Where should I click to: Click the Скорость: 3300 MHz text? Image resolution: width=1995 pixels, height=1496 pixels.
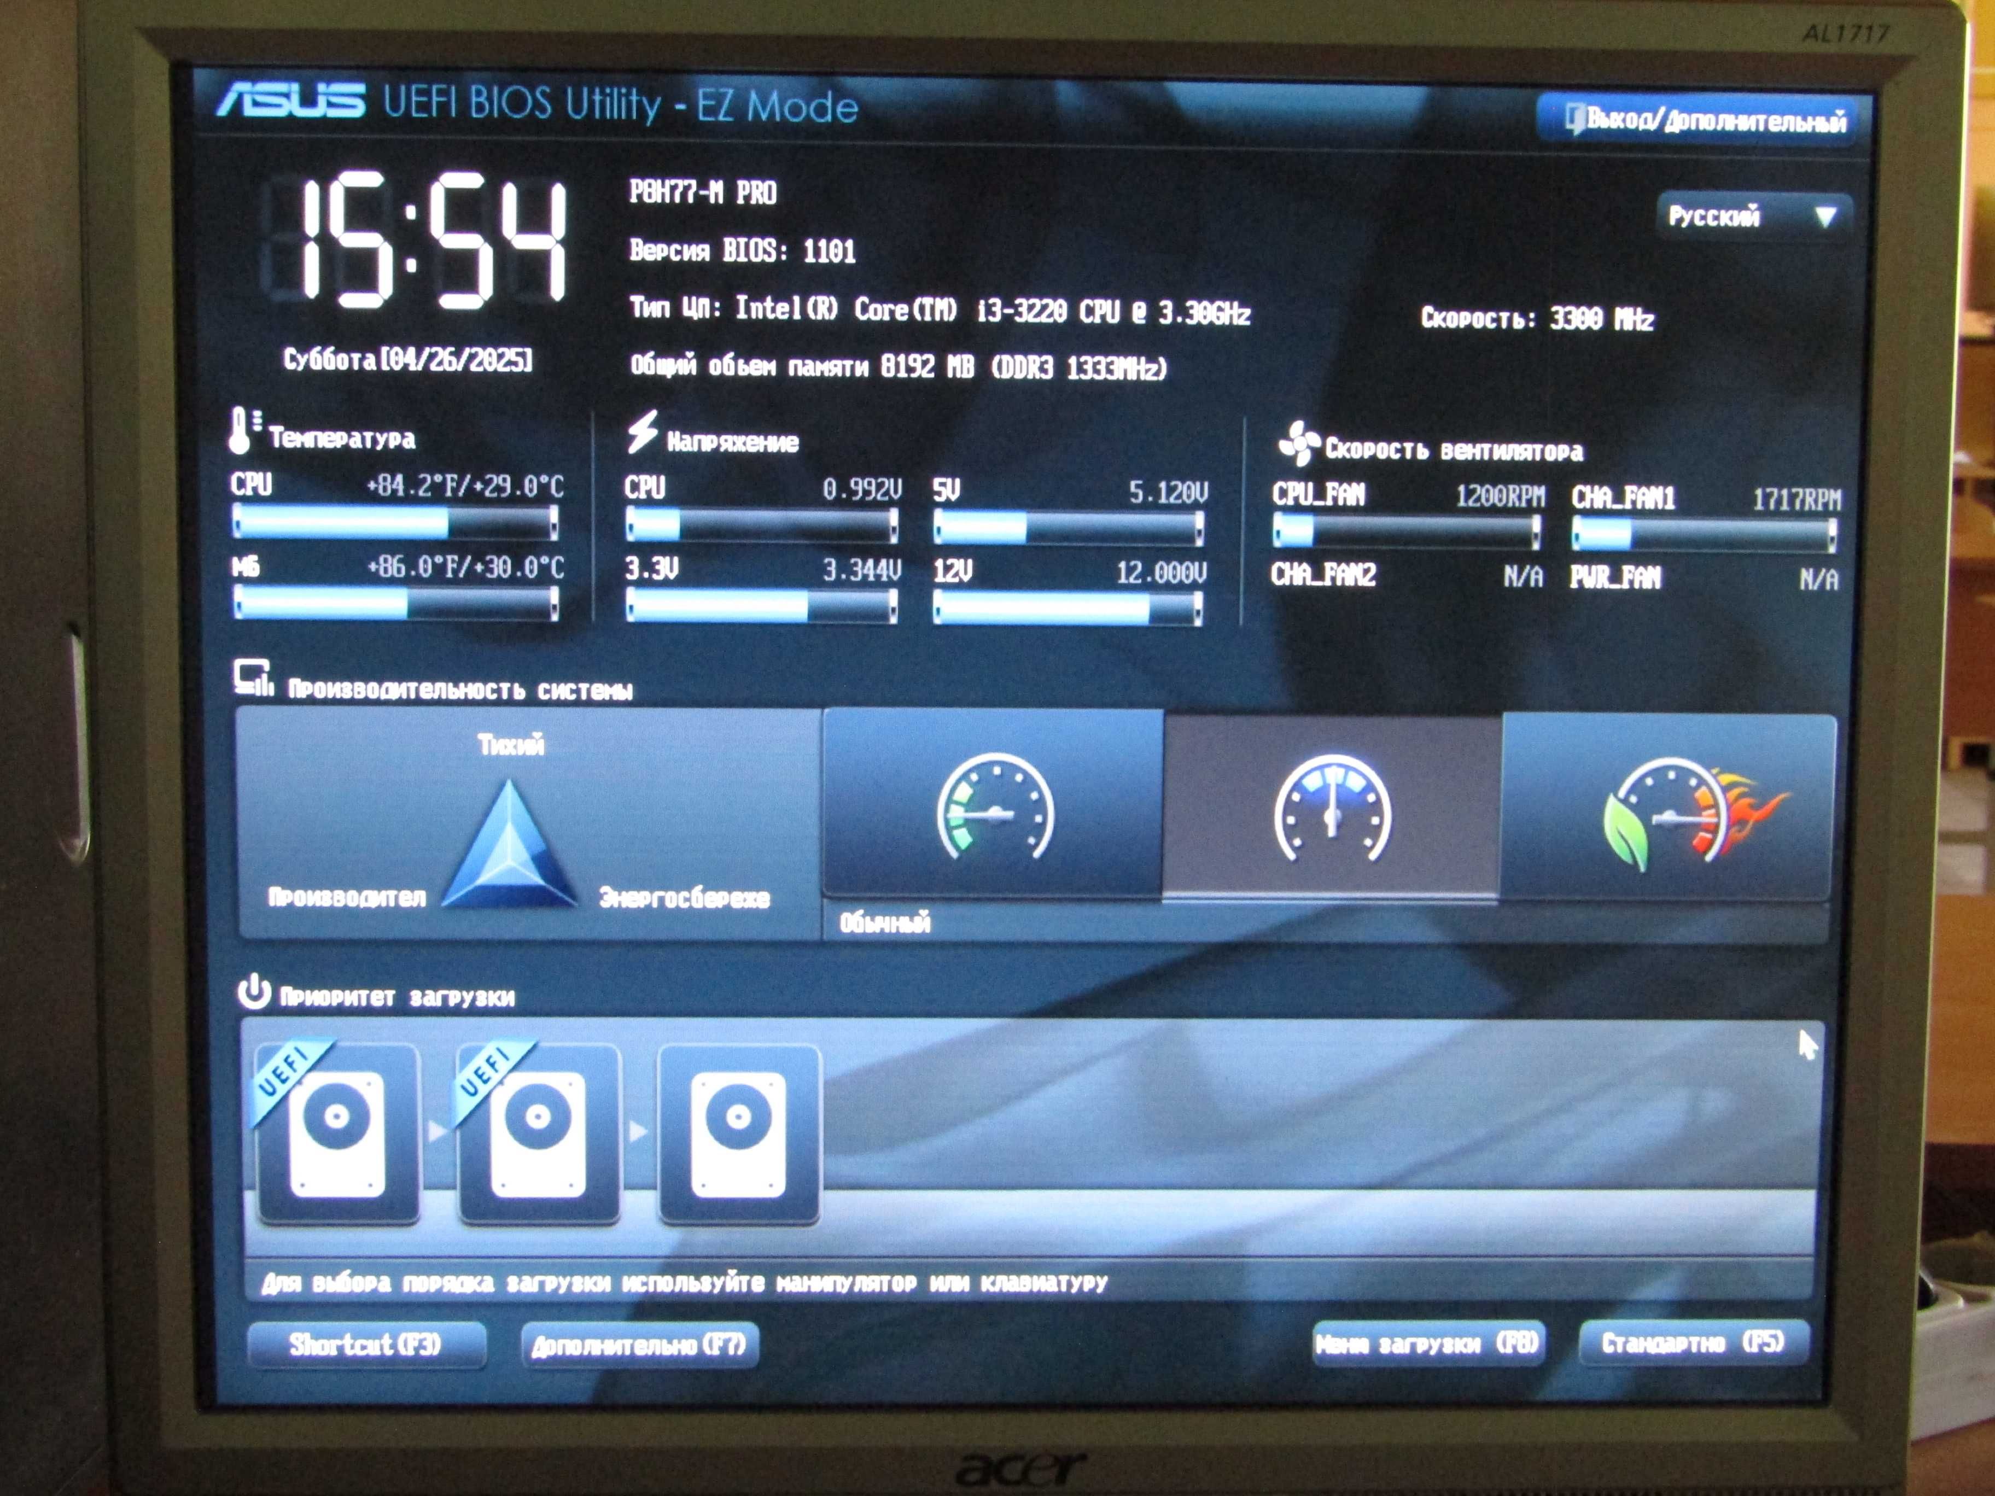click(1537, 318)
